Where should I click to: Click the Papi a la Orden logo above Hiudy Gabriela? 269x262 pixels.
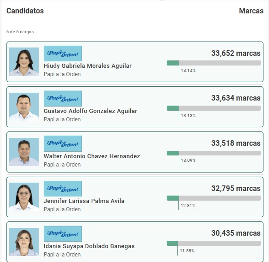tap(63, 54)
